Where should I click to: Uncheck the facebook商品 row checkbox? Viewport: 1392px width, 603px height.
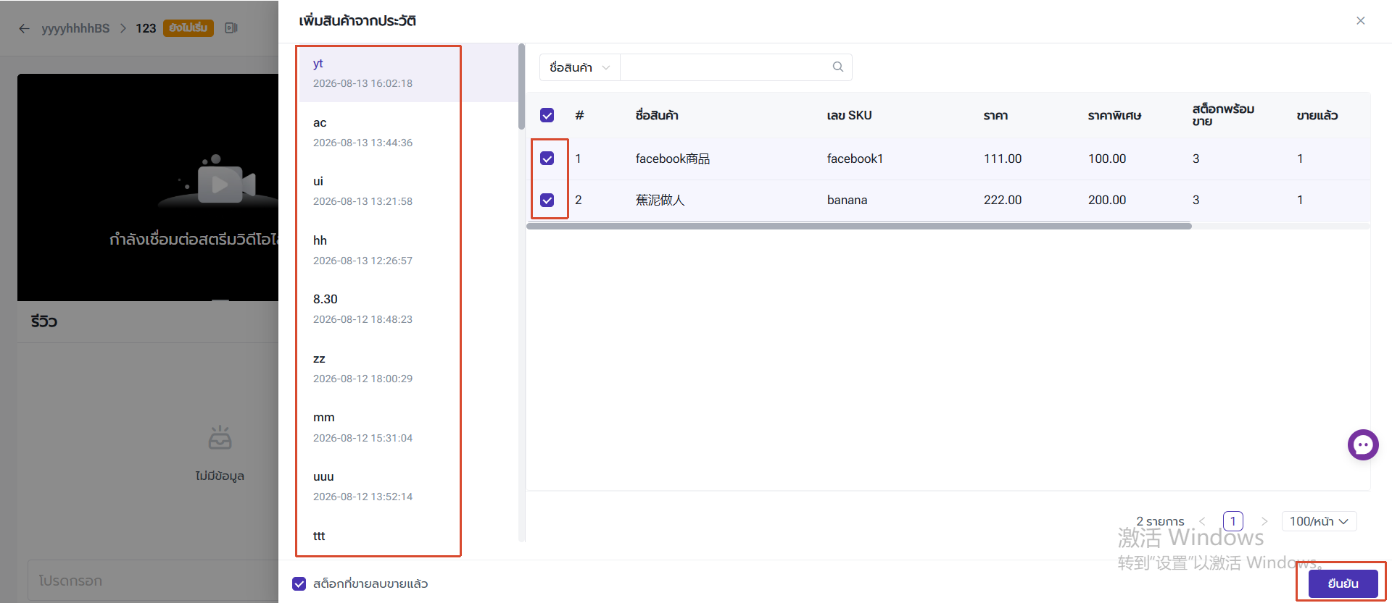[547, 159]
